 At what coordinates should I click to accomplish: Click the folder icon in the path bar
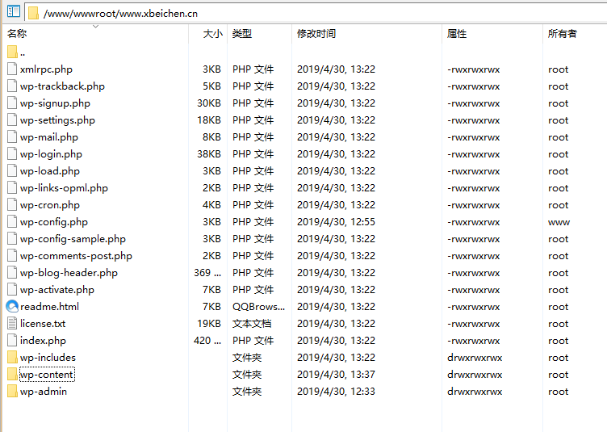coord(33,13)
